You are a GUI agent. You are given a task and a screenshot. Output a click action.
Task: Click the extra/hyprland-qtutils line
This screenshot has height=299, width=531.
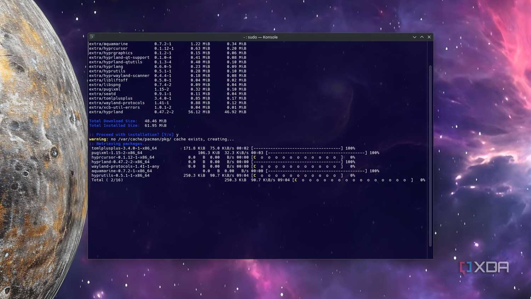167,62
